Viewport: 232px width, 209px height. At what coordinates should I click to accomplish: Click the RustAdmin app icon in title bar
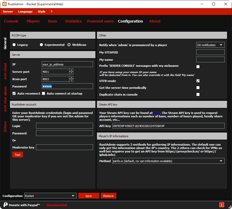pyautogui.click(x=4, y=4)
